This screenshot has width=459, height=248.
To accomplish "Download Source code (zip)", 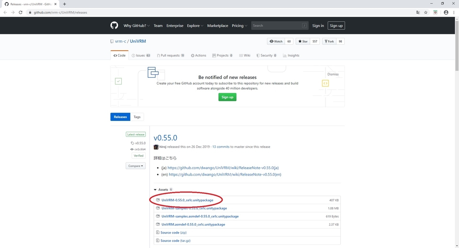I will (x=173, y=232).
